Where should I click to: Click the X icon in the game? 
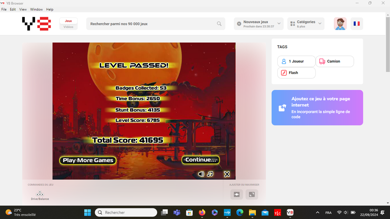[227, 174]
